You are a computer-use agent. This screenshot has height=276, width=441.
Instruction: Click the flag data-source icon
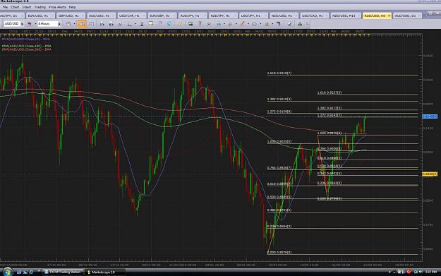(29, 24)
